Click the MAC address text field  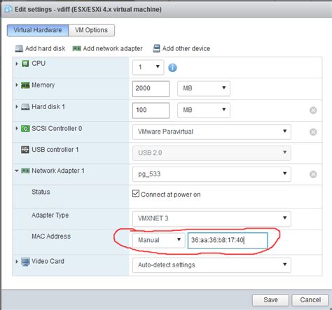228,240
